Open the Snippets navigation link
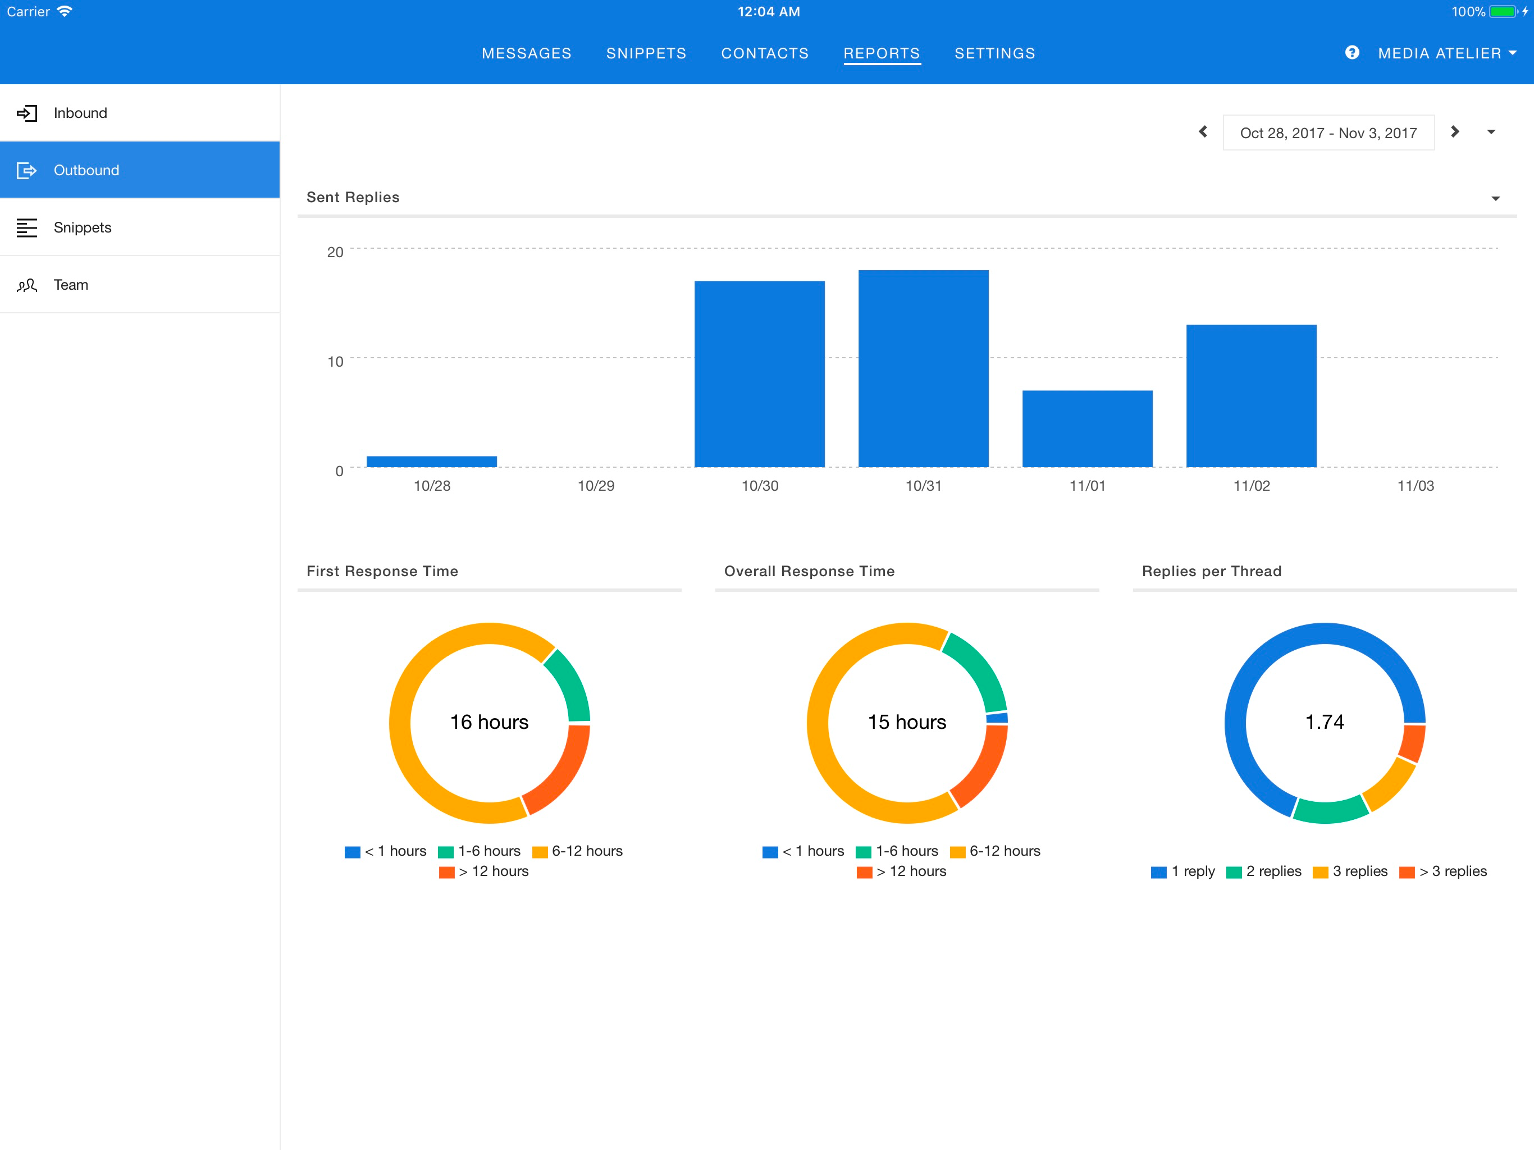The height and width of the screenshot is (1150, 1534). pyautogui.click(x=646, y=53)
